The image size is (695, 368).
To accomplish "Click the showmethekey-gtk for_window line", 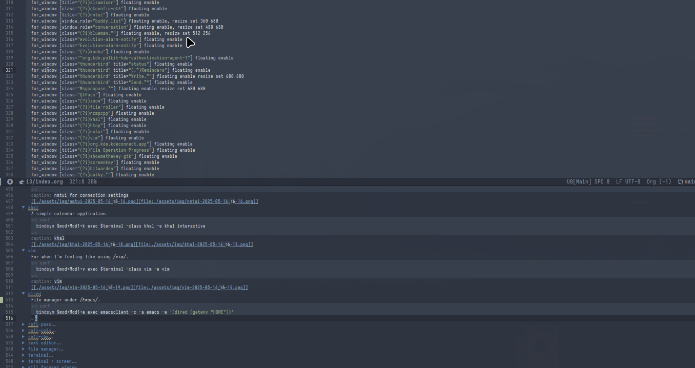I will pos(104,156).
